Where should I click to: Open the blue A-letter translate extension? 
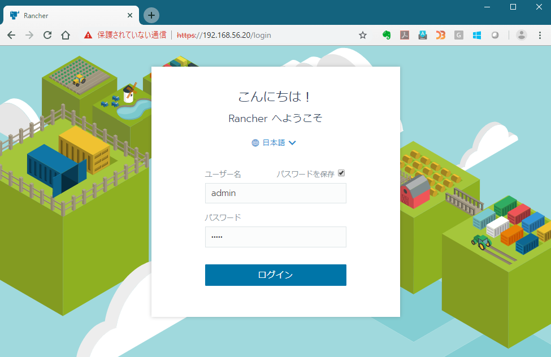[423, 35]
